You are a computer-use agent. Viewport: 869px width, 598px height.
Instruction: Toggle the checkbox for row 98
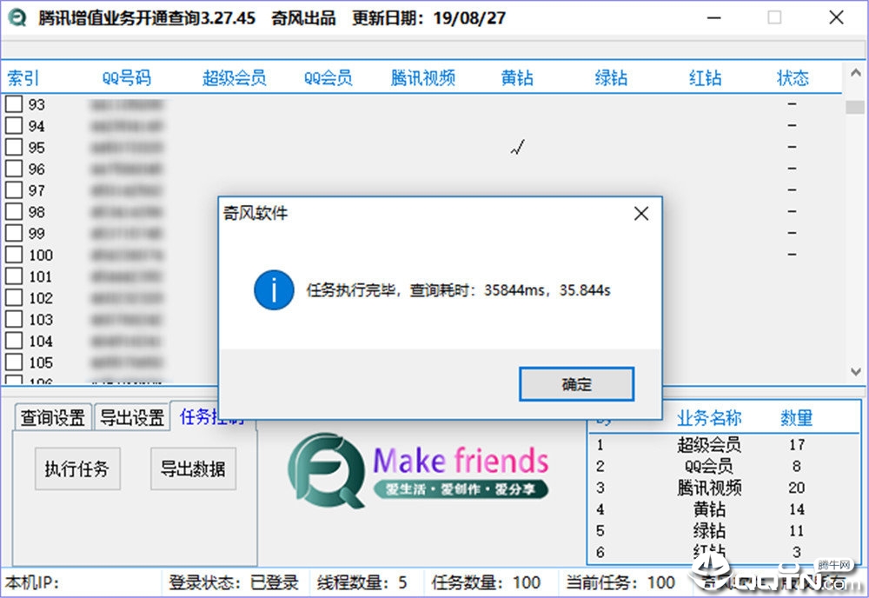click(x=14, y=211)
